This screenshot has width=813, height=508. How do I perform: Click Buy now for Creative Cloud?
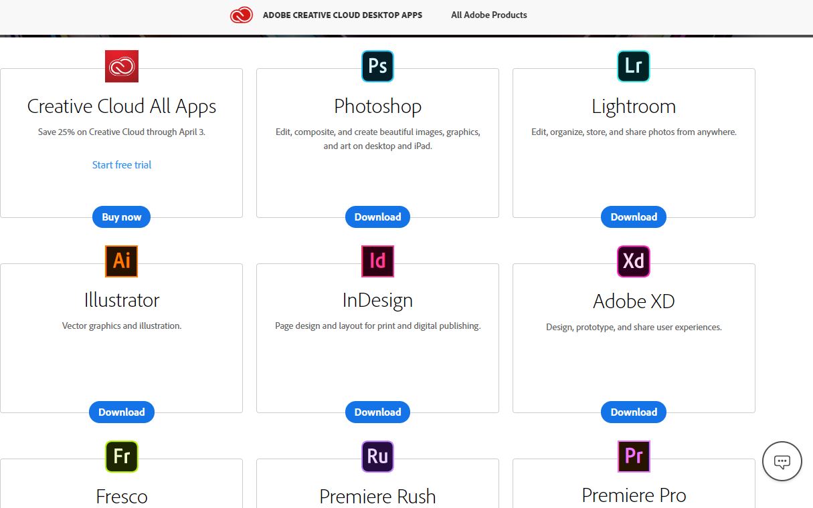(x=122, y=217)
